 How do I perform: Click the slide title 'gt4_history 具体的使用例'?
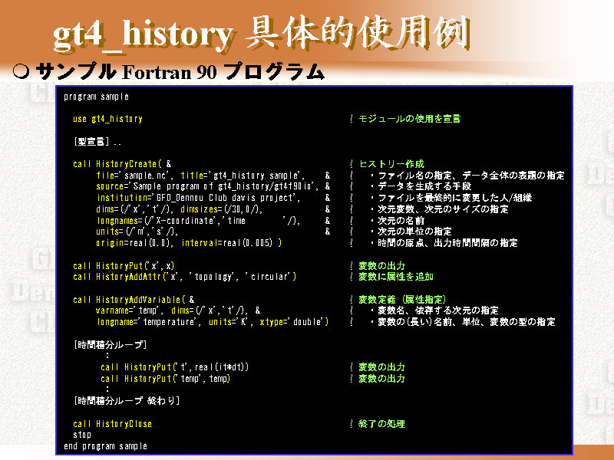click(261, 34)
